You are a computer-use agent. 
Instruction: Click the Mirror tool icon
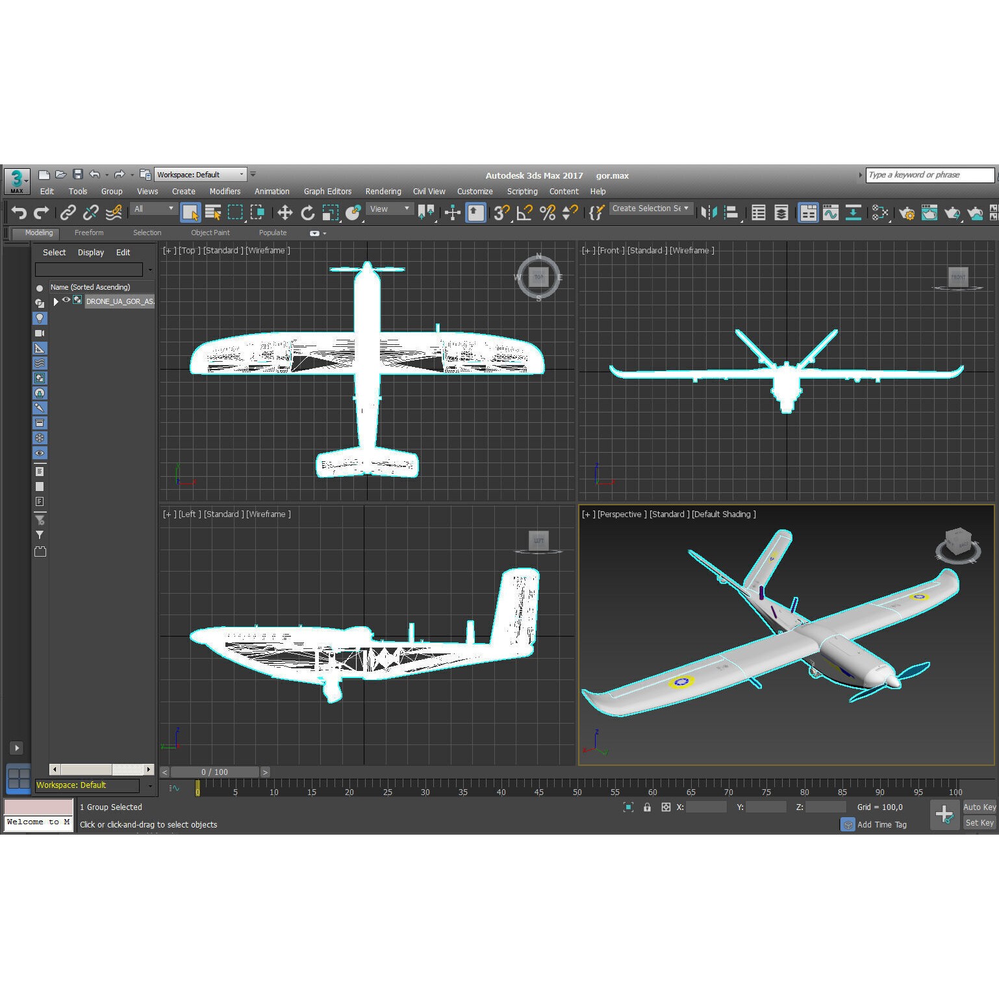coord(709,212)
